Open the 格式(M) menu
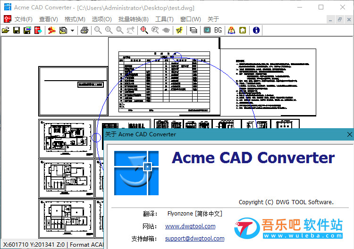The image size is (354, 249). click(x=75, y=19)
